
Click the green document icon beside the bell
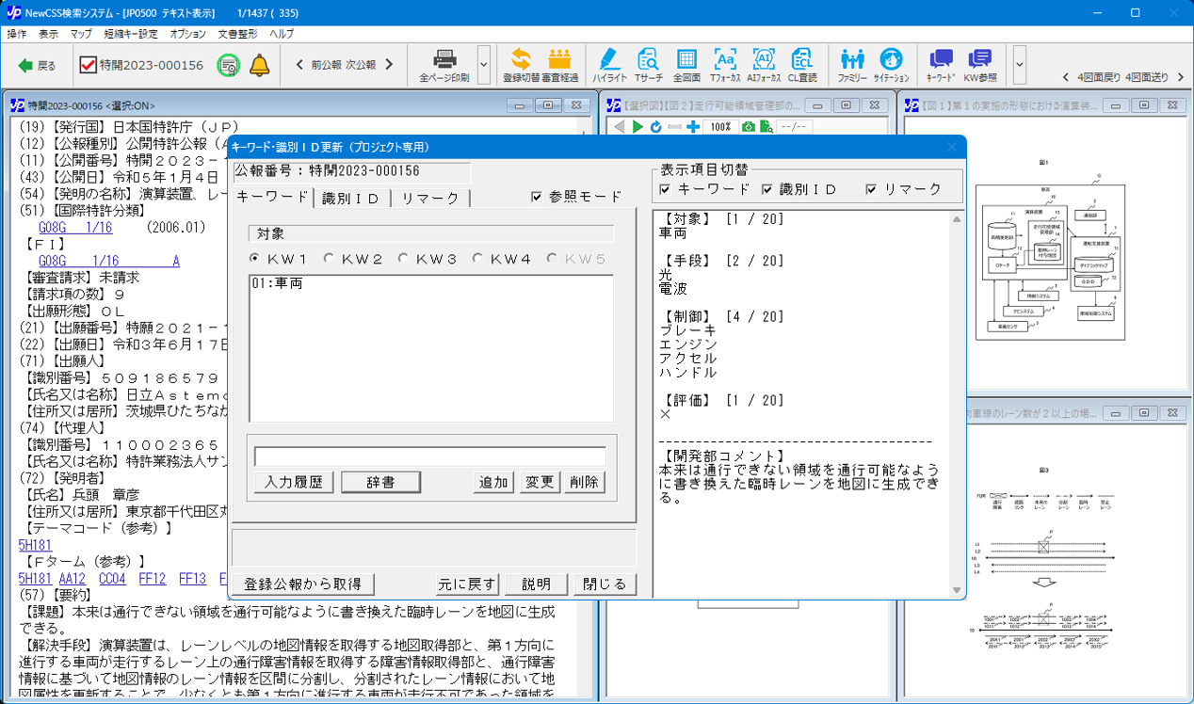(228, 65)
